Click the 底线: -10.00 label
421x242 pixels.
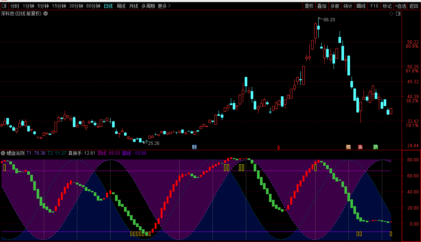point(134,153)
